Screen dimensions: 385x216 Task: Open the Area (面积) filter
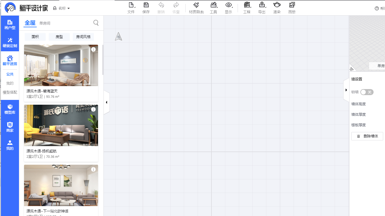pos(35,37)
